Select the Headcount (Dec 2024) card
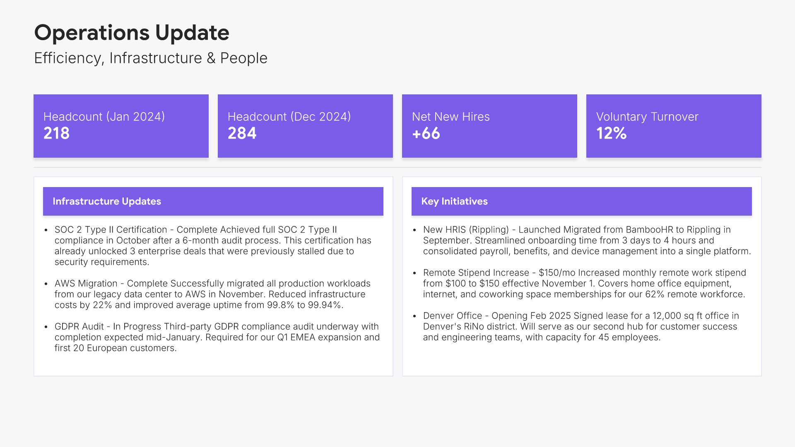The height and width of the screenshot is (447, 795). 305,126
